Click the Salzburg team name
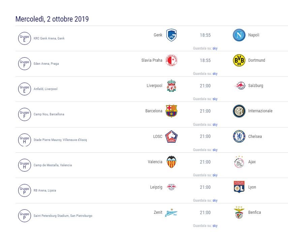 pos(256,86)
